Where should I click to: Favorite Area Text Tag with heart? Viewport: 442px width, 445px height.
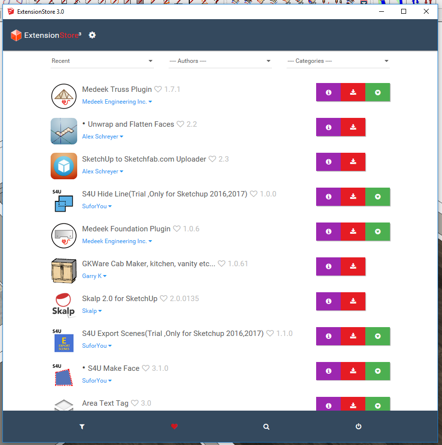pos(135,403)
